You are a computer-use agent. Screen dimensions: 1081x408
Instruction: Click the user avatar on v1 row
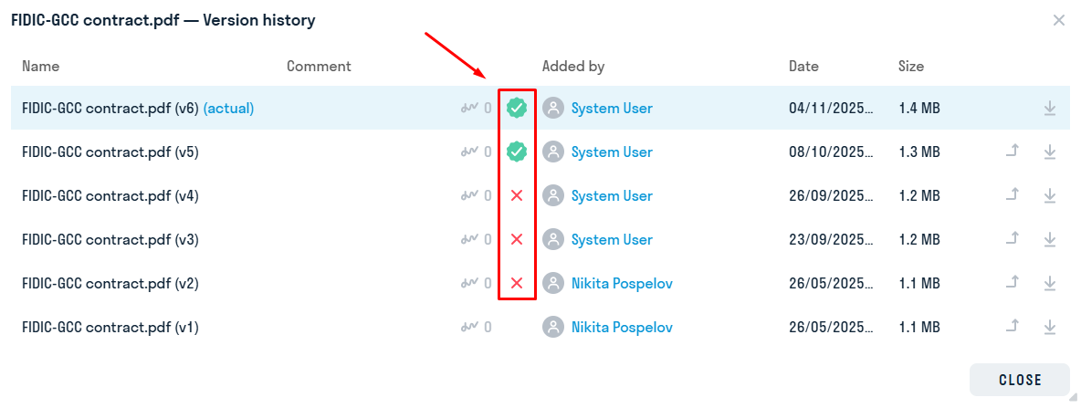pos(553,327)
